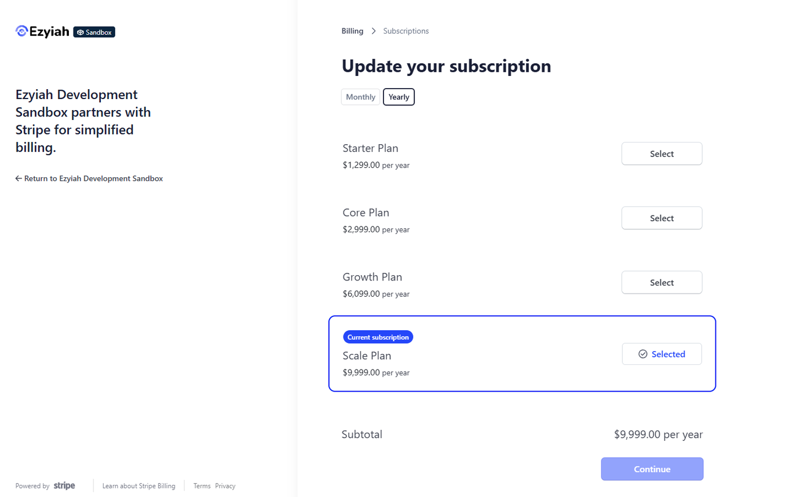Switch billing interval to Yearly

click(x=399, y=97)
